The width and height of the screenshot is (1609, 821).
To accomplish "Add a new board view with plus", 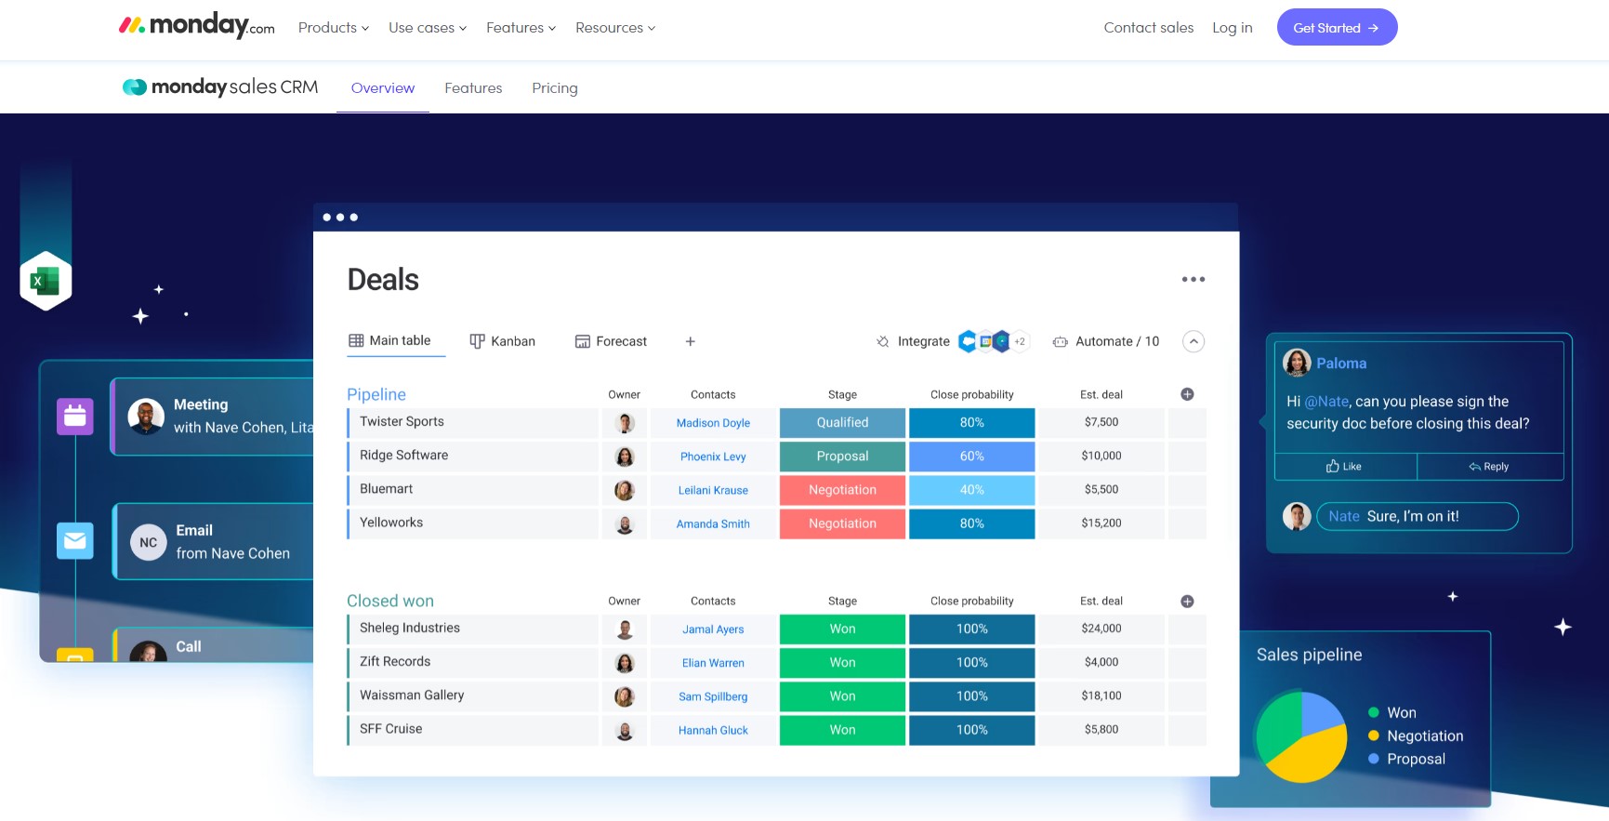I will coord(690,341).
